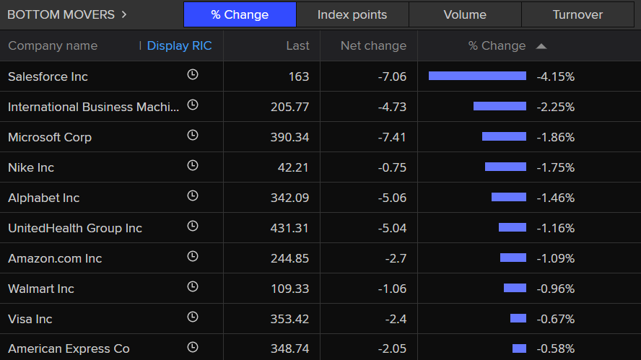Click the clock icon next to Amazon.com Inc
Image resolution: width=641 pixels, height=360 pixels.
point(193,256)
